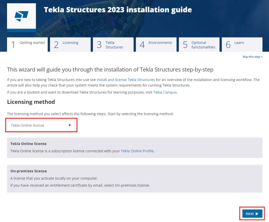Screen dimensions: 269x222
Task: Click the Licensing method heading
Action: [x=31, y=102]
